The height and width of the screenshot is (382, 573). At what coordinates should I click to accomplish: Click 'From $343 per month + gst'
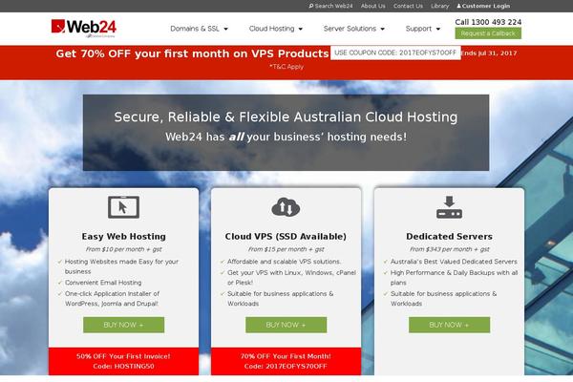449,249
